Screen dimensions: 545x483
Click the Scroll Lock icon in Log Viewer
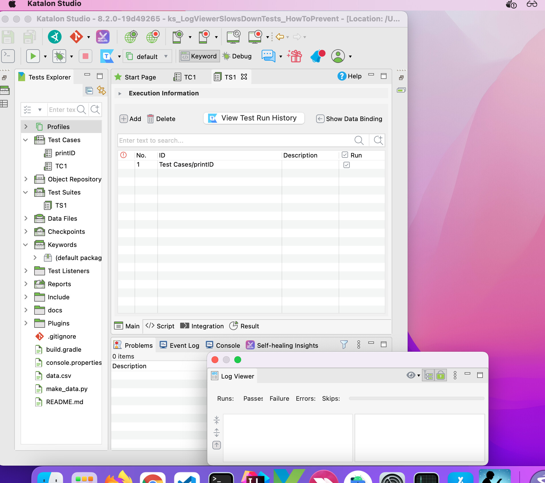point(441,375)
